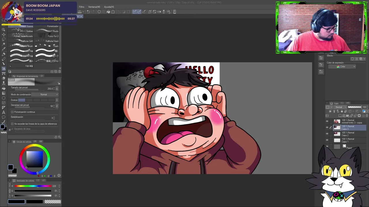This screenshot has width=369, height=207.
Task: Select the Auto select magic wand tool
Action: [x=4, y=44]
